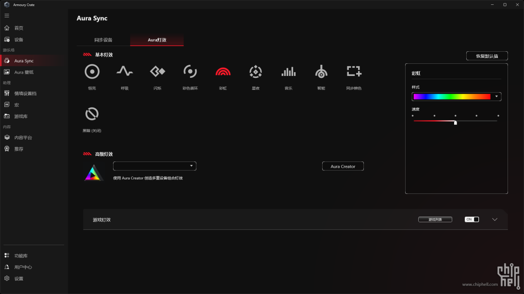
Task: Open the hamburger menu in the sidebar
Action: (x=7, y=15)
